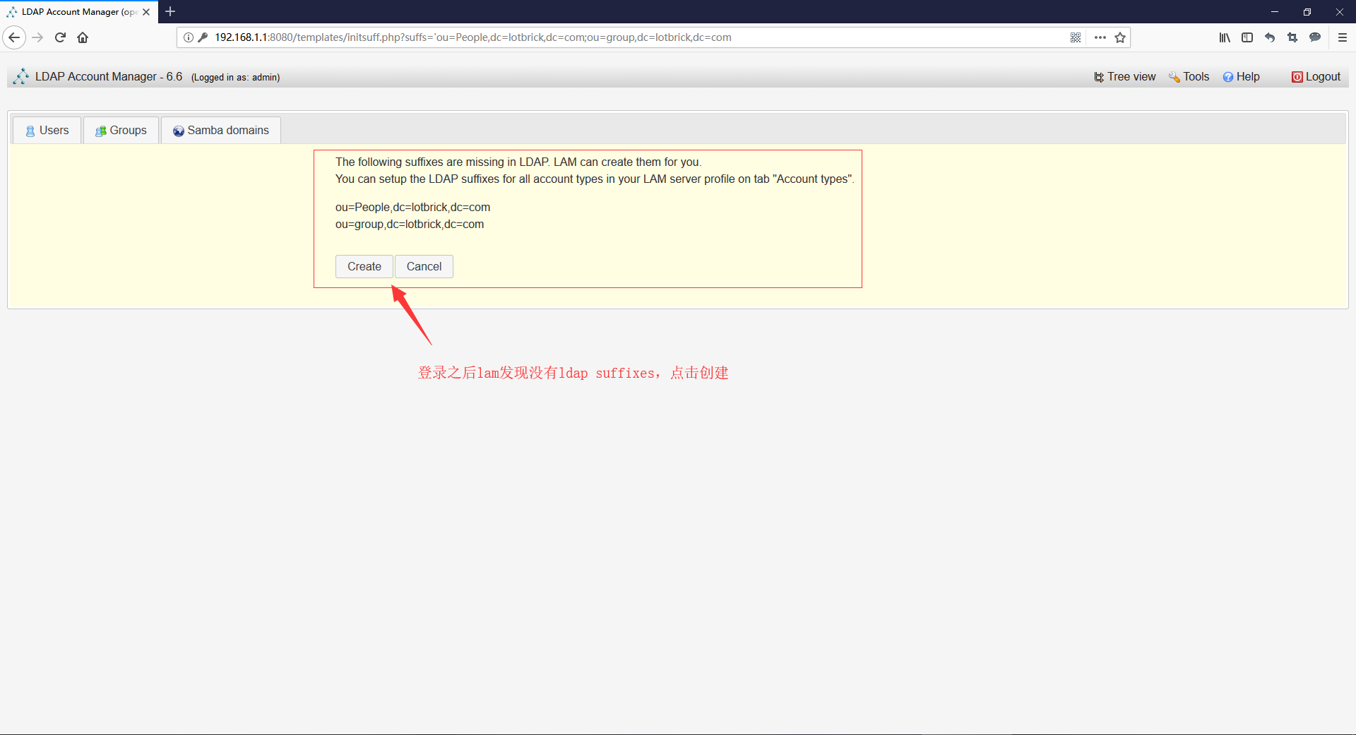The height and width of the screenshot is (735, 1356).
Task: Click the red Logout power icon
Action: 1297,77
